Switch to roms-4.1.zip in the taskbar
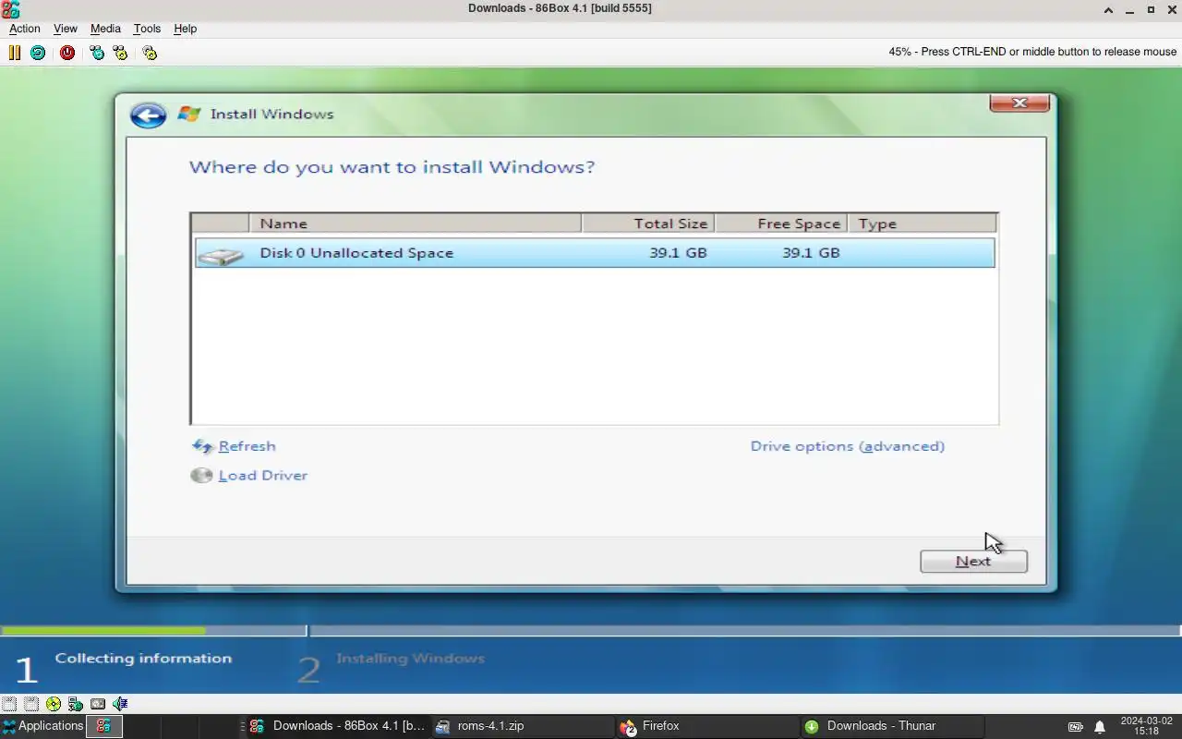Viewport: 1182px width, 739px height. pos(522,726)
